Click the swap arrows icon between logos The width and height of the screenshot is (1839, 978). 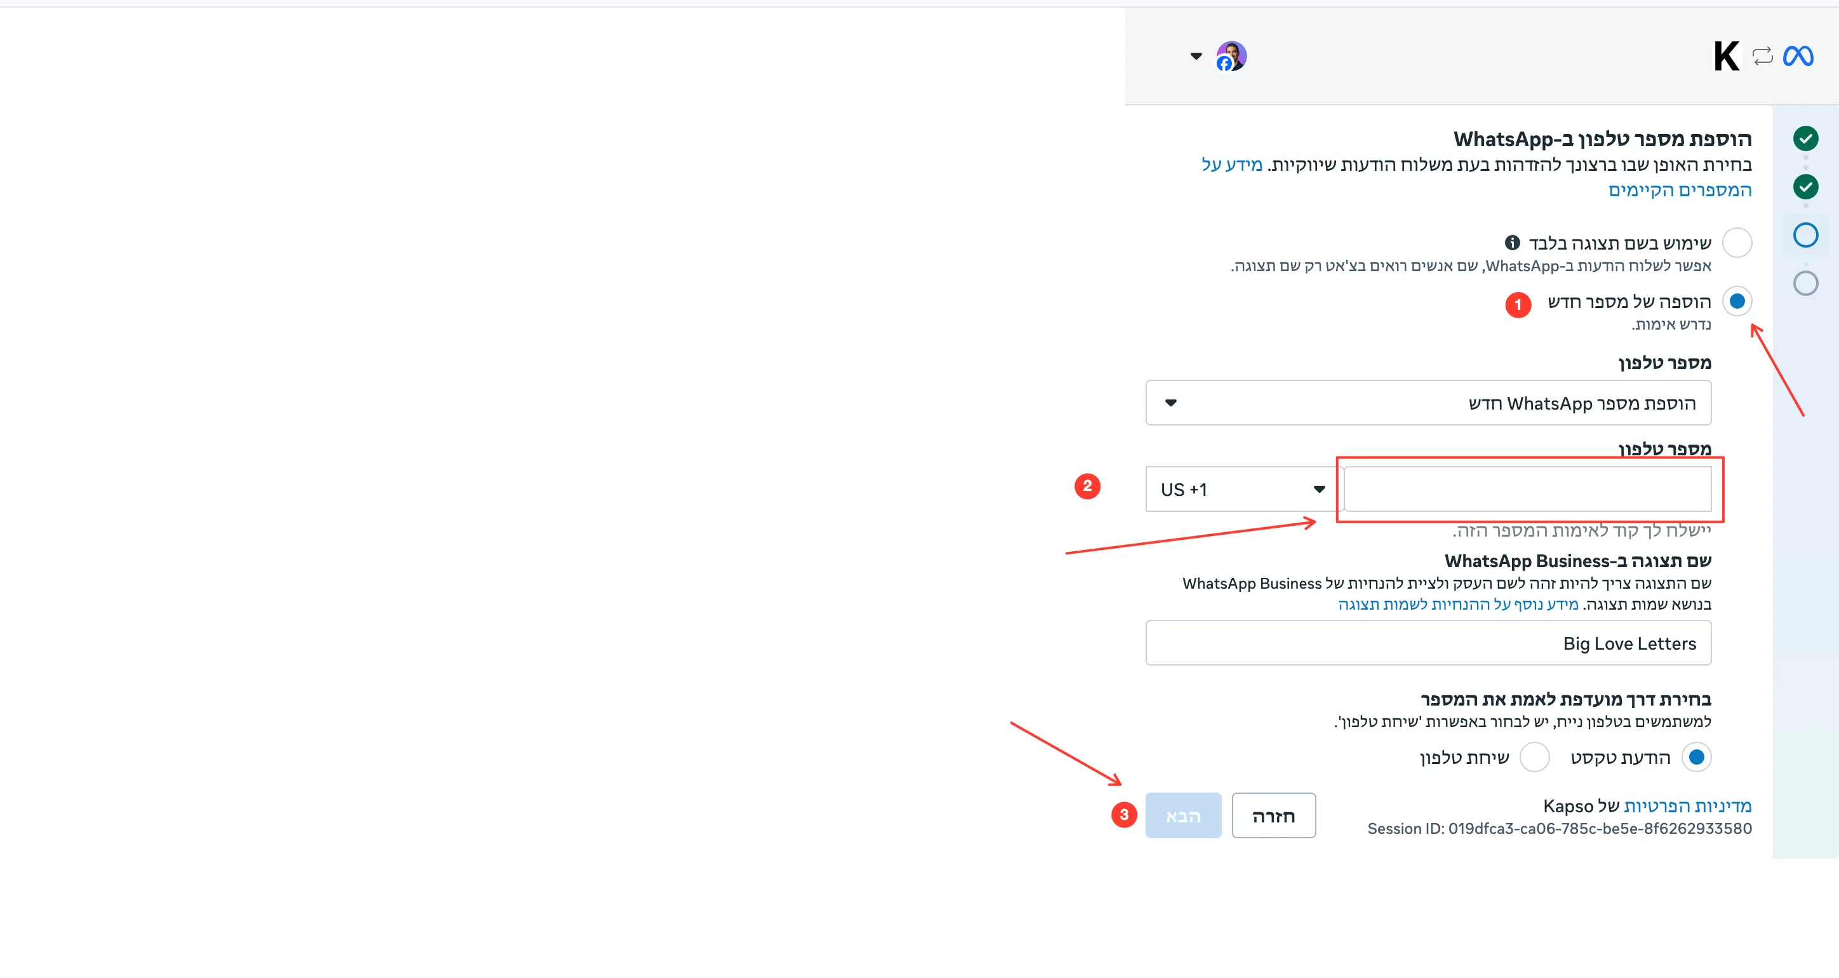(x=1762, y=56)
